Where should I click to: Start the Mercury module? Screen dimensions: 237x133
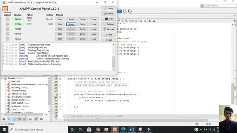point(60,34)
